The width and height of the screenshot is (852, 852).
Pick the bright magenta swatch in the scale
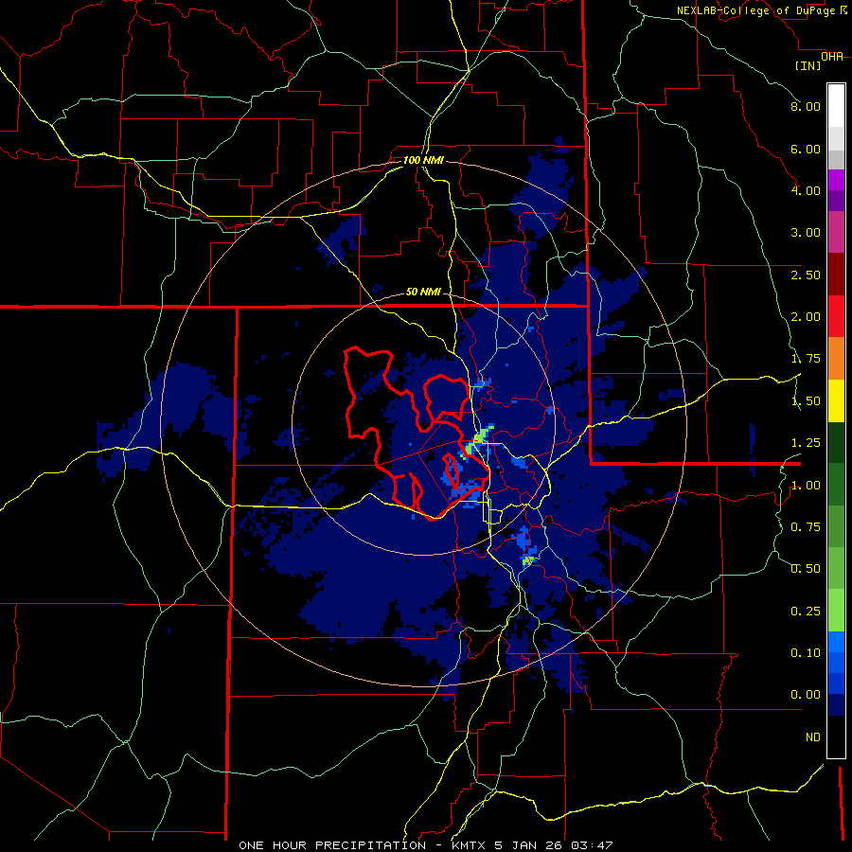[836, 180]
